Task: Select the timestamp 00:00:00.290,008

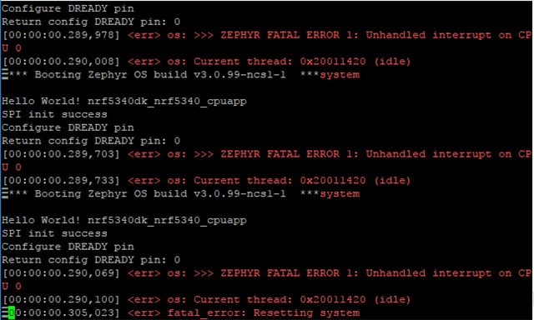Action: pyautogui.click(x=61, y=62)
